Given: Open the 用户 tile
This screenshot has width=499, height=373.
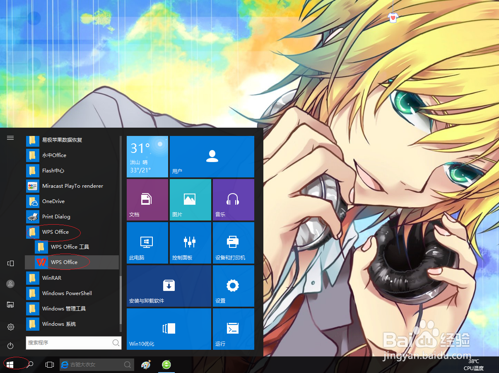Looking at the screenshot, I should (212, 157).
